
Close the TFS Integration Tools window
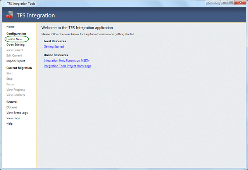[240, 3]
